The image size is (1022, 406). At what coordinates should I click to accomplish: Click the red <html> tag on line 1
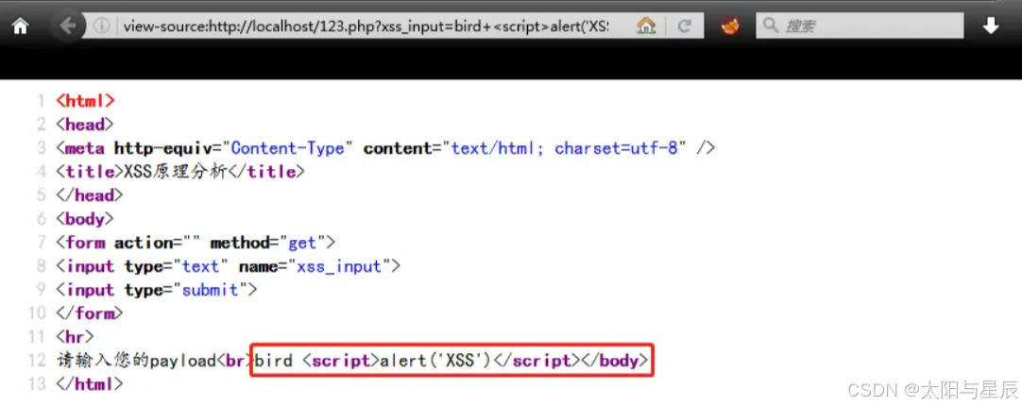(85, 101)
